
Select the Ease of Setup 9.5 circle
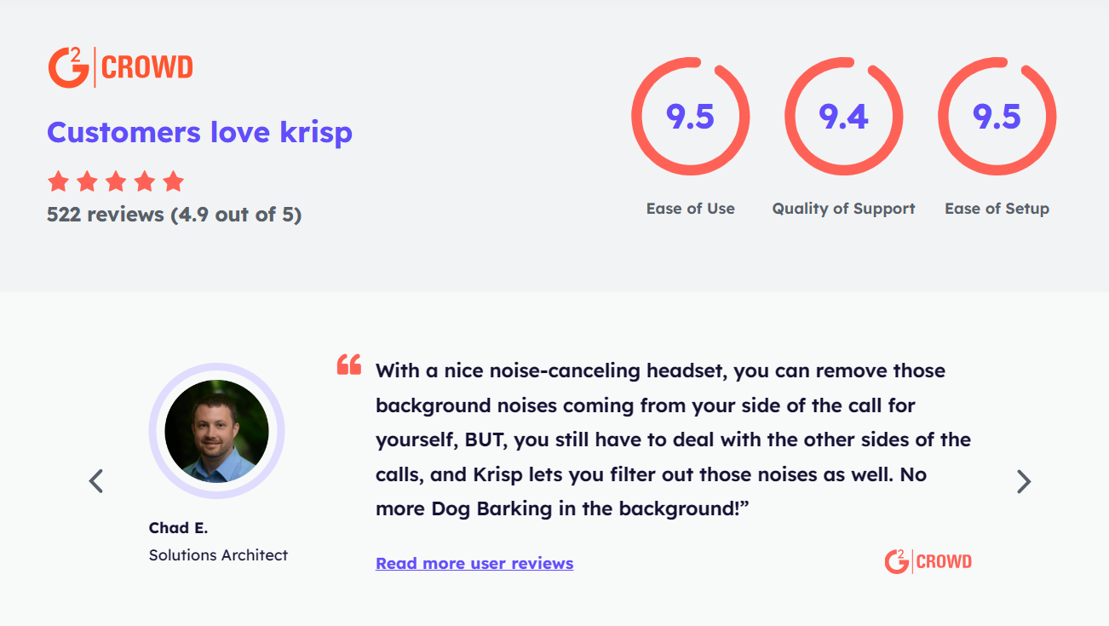pos(997,117)
